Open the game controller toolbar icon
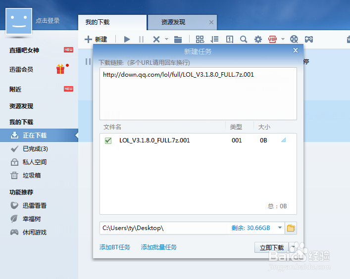Viewport: 350px width, 279px height. click(309, 40)
